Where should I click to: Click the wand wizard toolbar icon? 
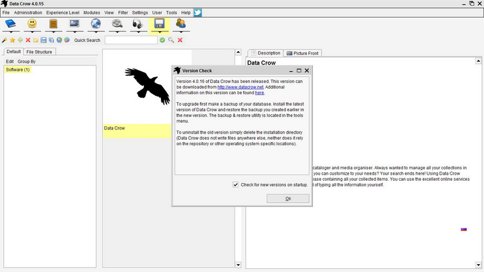[4, 40]
